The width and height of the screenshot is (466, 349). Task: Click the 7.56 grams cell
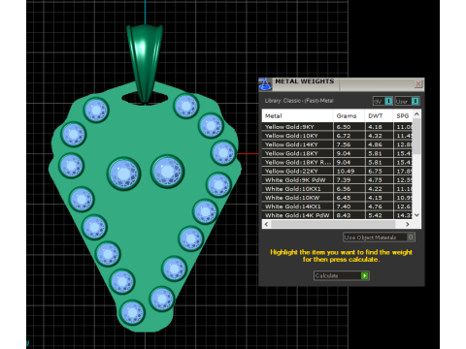pyautogui.click(x=349, y=144)
